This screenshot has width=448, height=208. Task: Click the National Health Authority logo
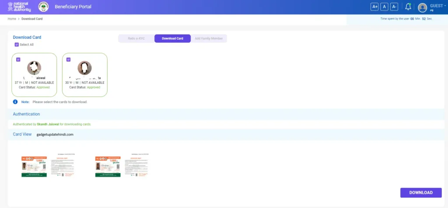(19, 7)
